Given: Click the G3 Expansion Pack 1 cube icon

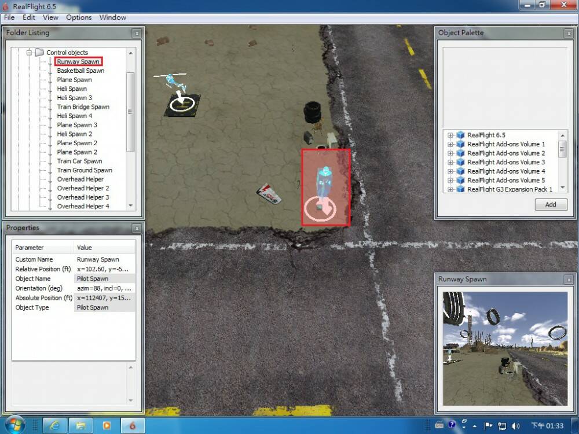Looking at the screenshot, I should point(460,189).
